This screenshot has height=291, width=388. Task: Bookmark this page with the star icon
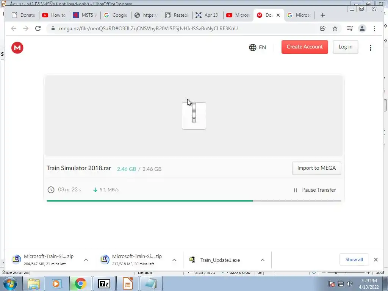click(335, 28)
